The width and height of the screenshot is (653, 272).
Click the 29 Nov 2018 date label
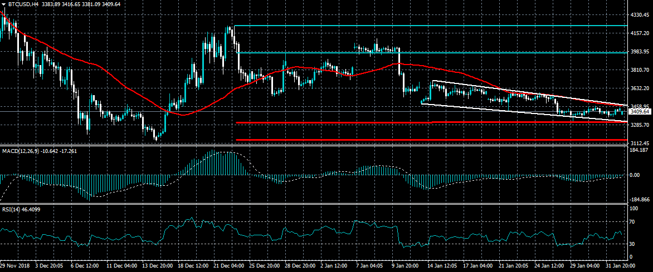click(x=14, y=265)
